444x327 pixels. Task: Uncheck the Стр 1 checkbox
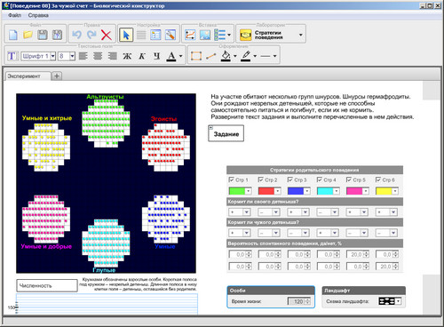coord(232,179)
